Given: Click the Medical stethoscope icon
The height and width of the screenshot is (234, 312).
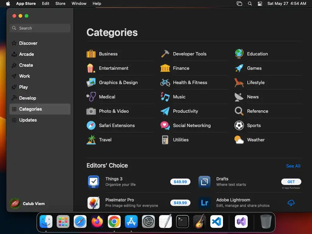Looking at the screenshot, I should [91, 97].
